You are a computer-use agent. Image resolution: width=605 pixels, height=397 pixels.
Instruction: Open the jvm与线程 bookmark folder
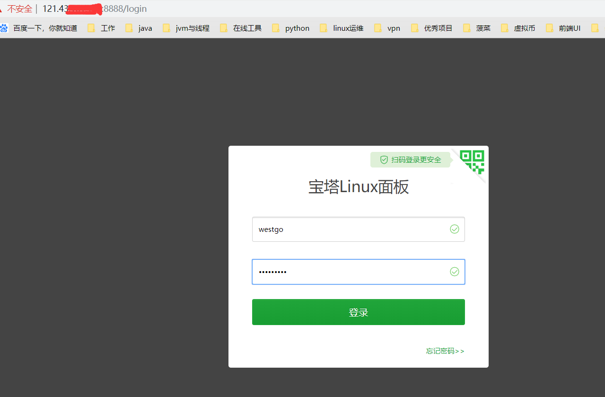tap(186, 28)
